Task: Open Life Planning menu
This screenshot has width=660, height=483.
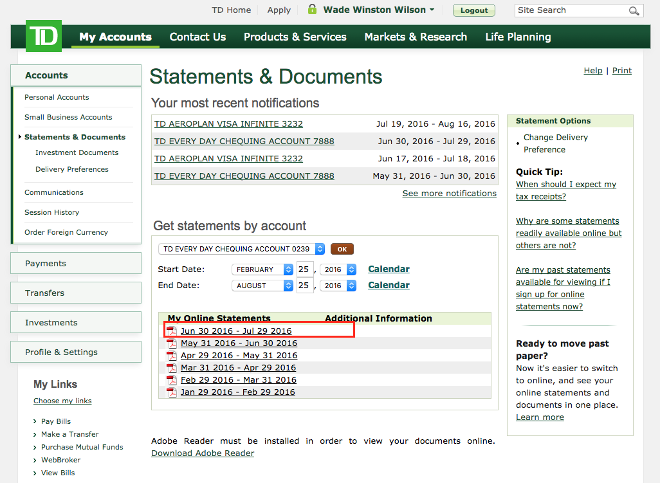Action: 518,37
